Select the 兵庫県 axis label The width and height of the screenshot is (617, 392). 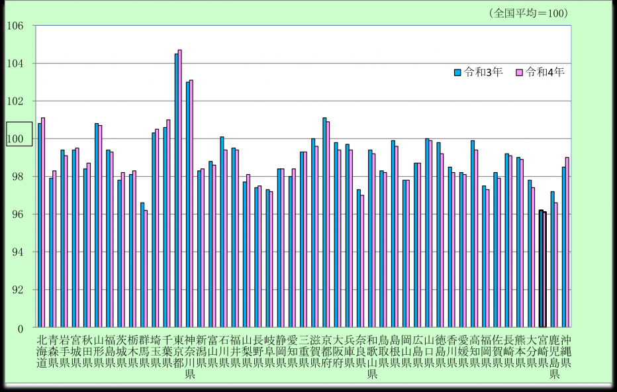click(x=350, y=352)
